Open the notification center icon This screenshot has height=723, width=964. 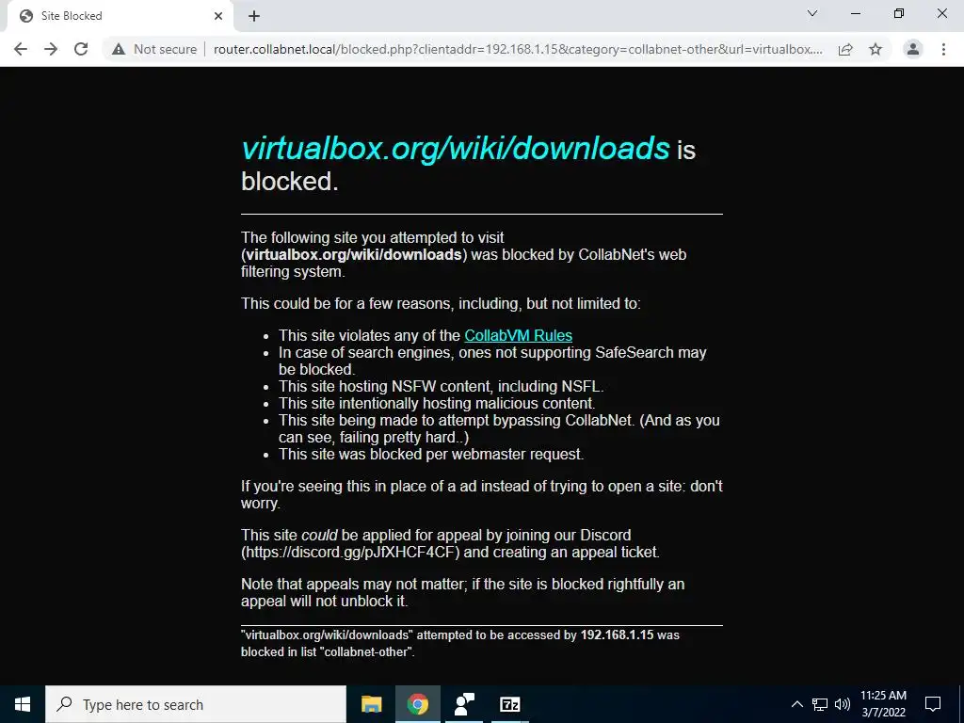click(x=933, y=704)
